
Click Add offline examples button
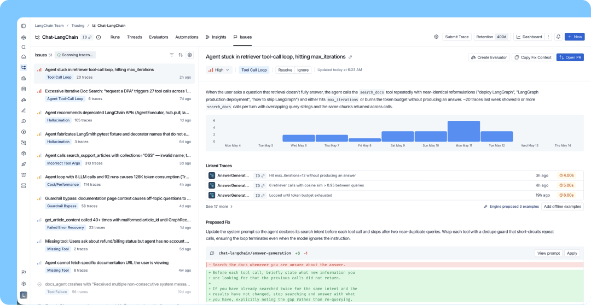[563, 207]
